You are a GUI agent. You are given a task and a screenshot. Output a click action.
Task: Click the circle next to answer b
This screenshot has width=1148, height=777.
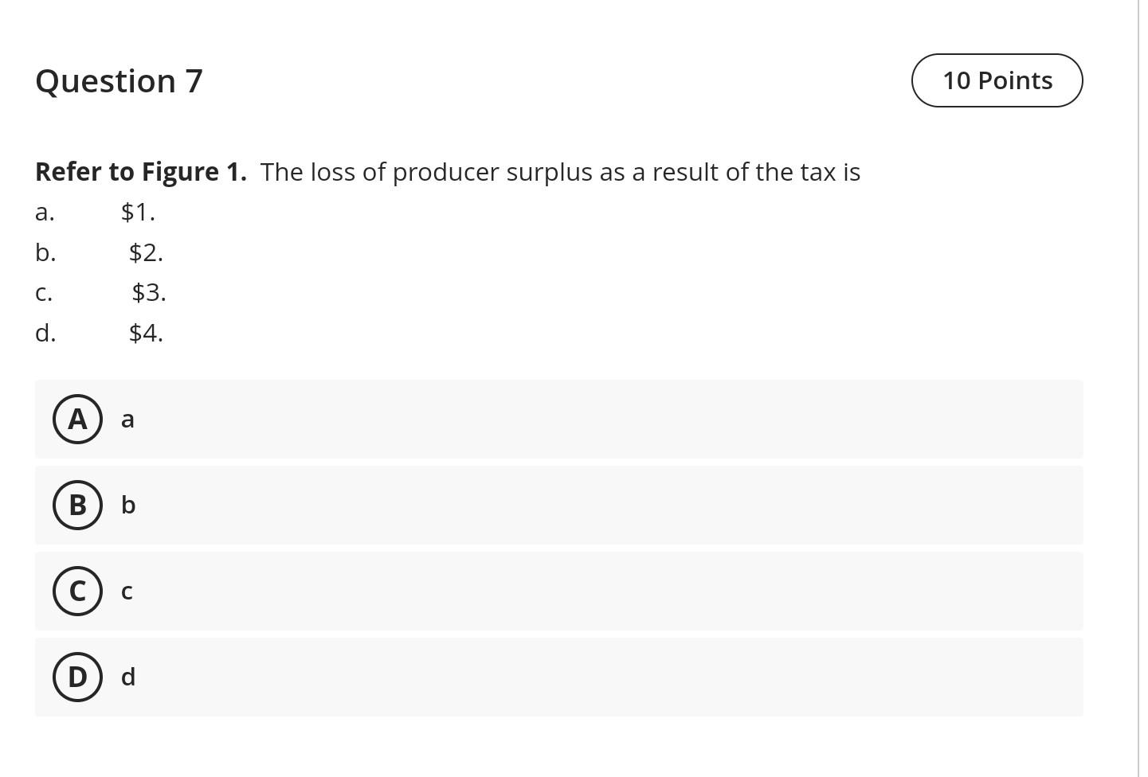click(77, 505)
